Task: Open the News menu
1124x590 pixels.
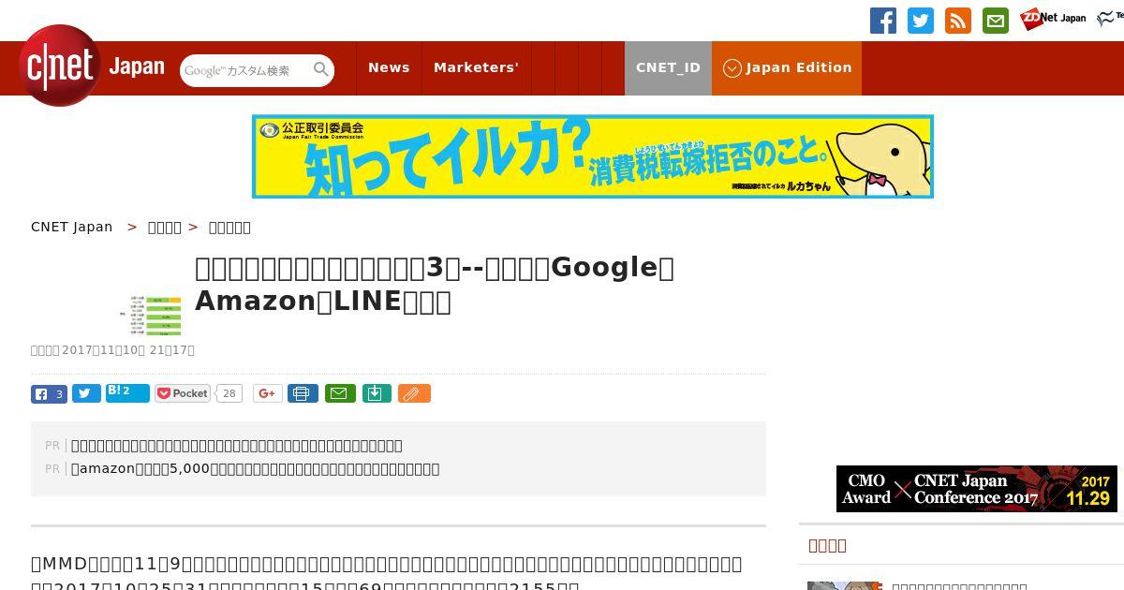Action: click(389, 67)
